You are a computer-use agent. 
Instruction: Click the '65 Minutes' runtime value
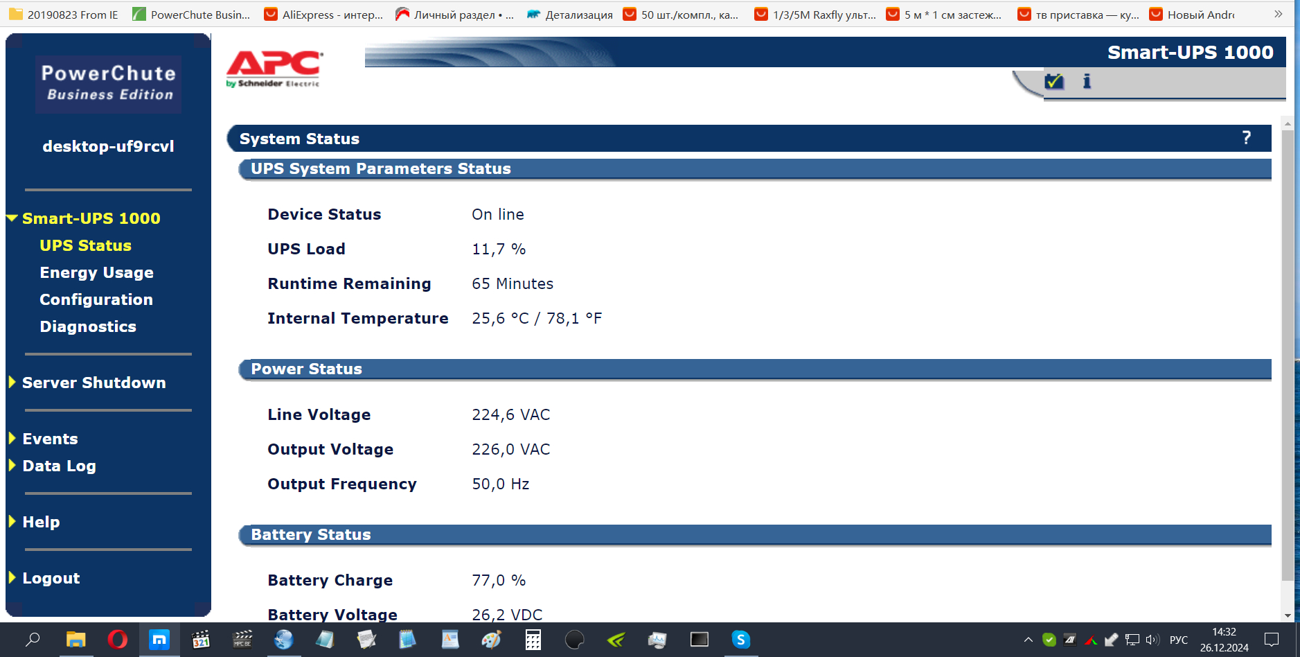(x=513, y=283)
